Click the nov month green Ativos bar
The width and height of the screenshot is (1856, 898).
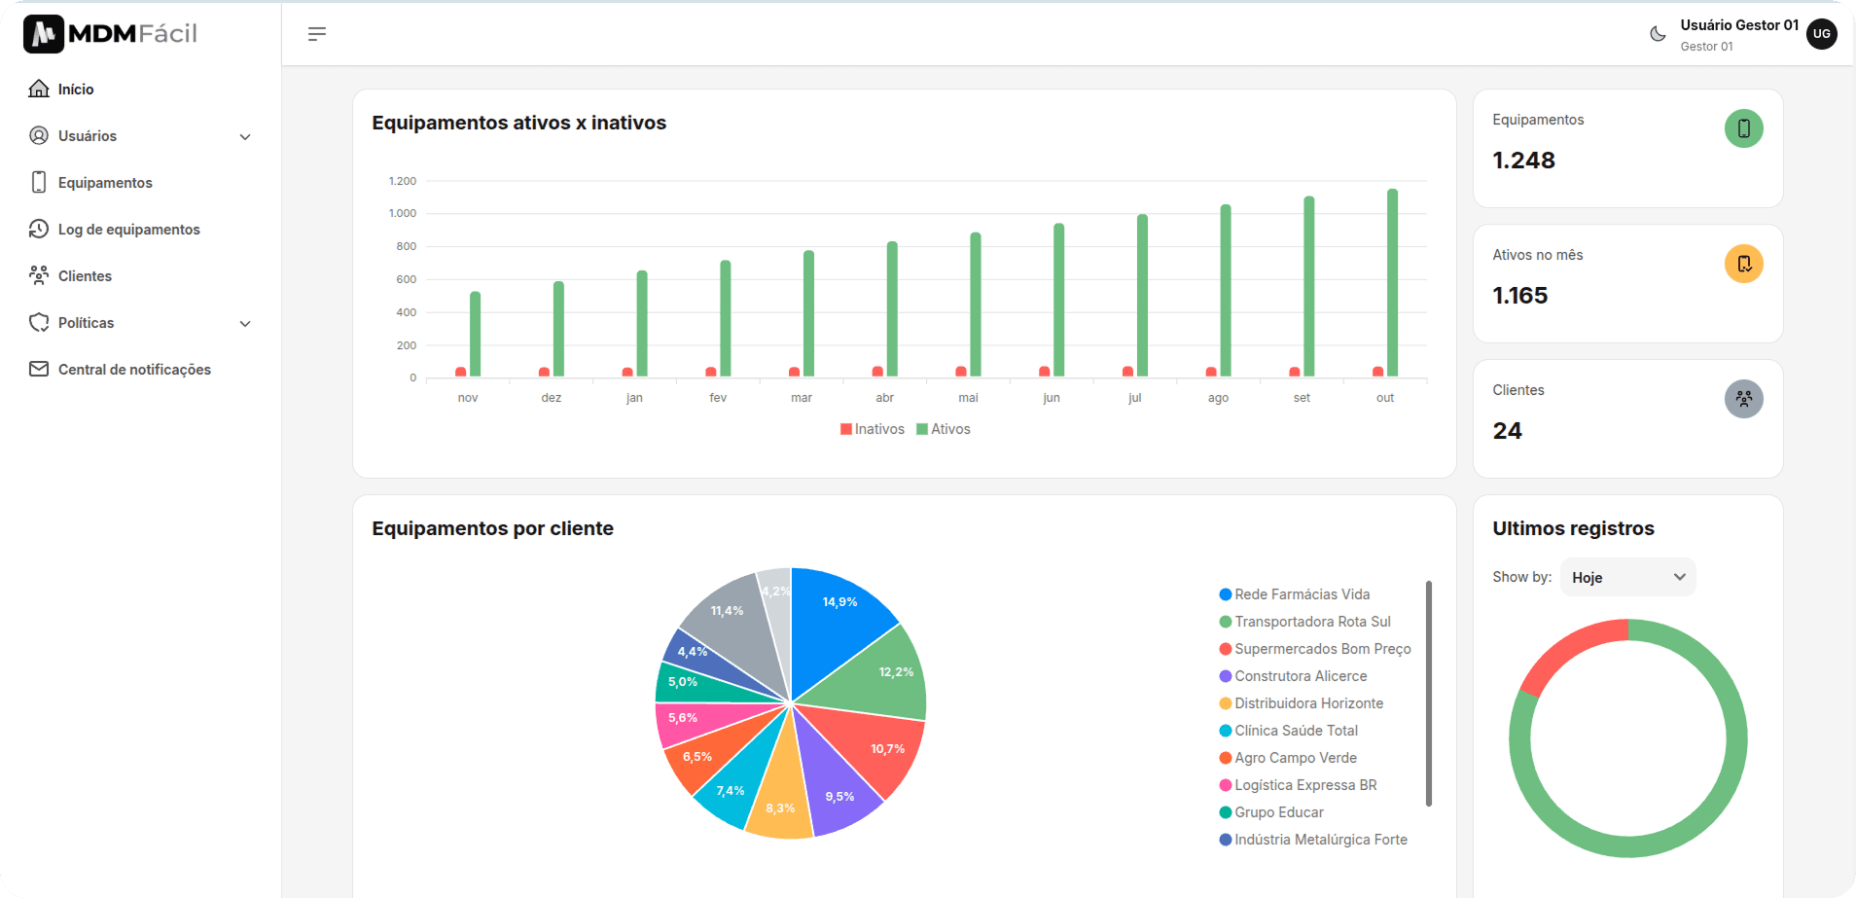475,334
